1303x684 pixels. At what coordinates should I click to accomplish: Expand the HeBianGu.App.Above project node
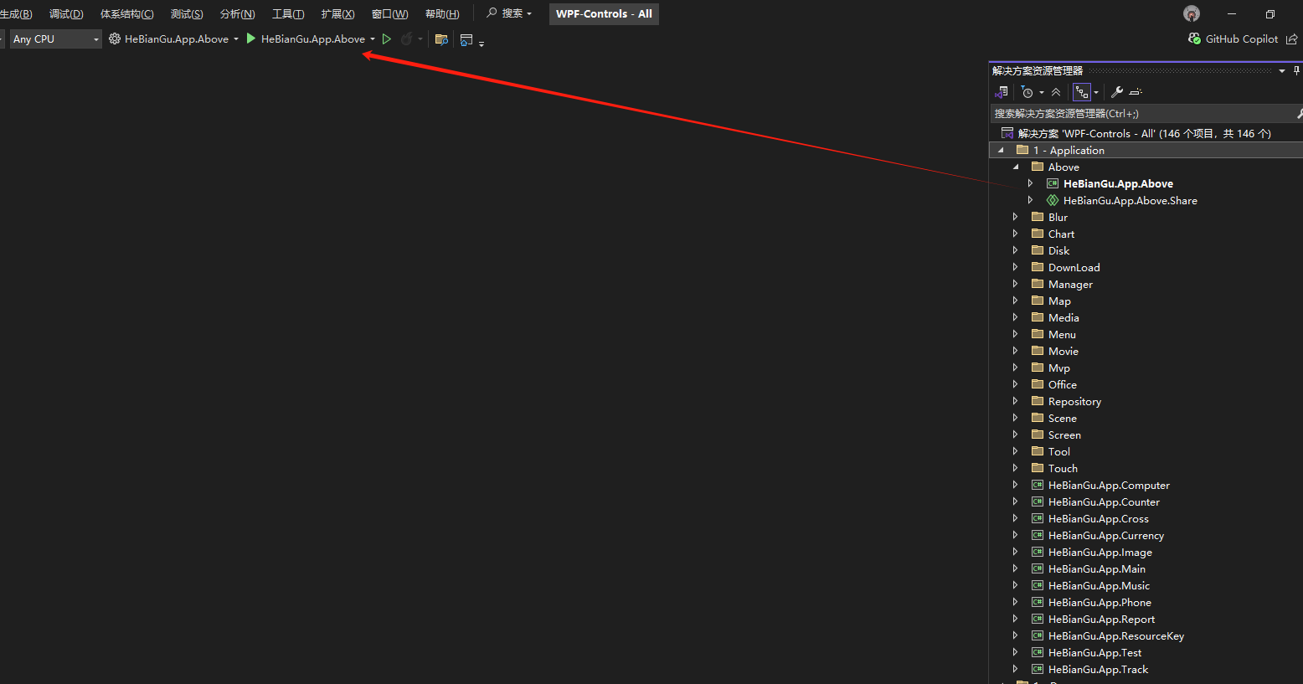(x=1031, y=183)
